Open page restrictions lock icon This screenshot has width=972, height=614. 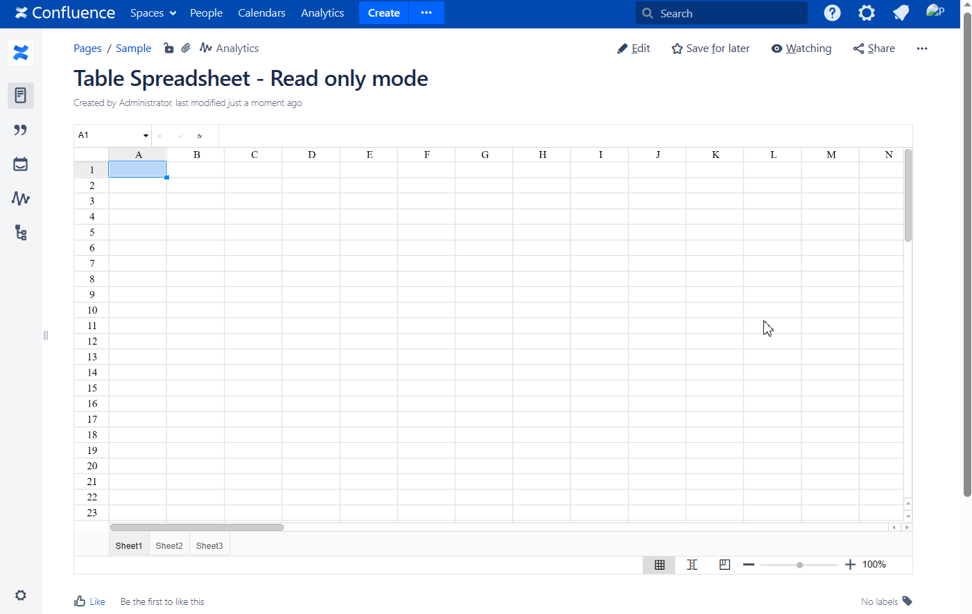(x=168, y=48)
